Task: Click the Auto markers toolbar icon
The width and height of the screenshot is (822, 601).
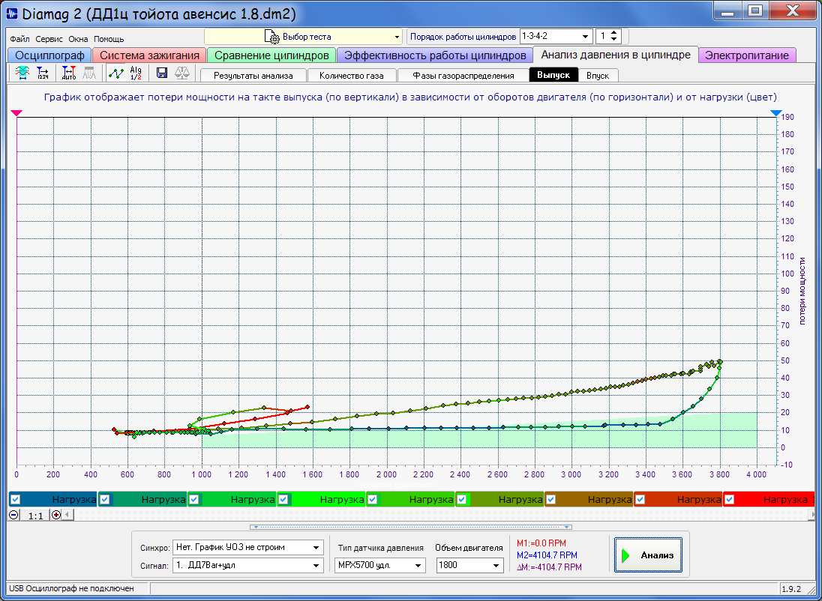Action: [69, 73]
